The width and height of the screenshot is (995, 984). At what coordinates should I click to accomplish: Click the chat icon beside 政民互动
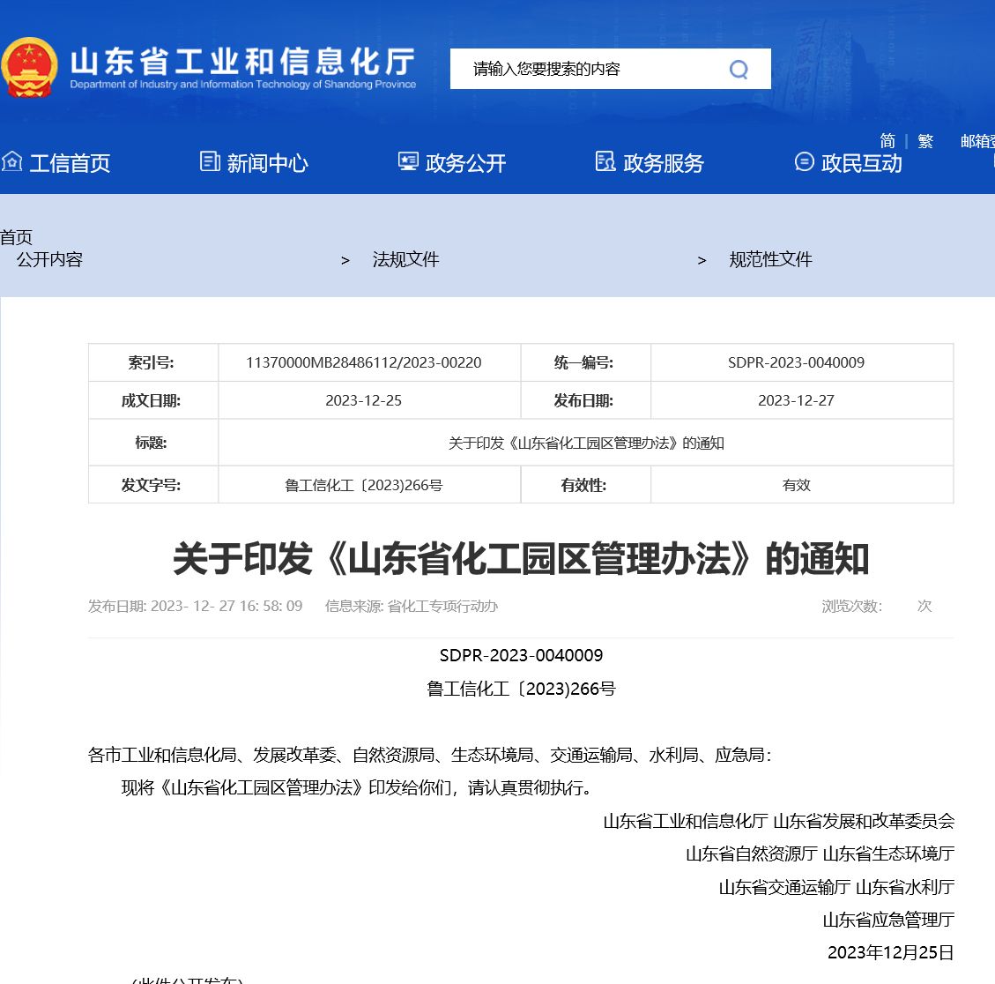[x=804, y=161]
